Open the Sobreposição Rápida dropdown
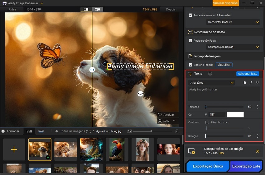The image size is (265, 175). [x=233, y=47]
